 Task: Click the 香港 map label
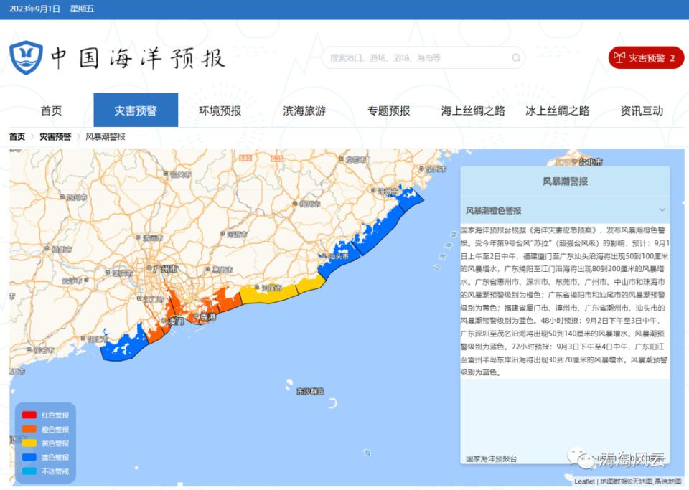(208, 316)
